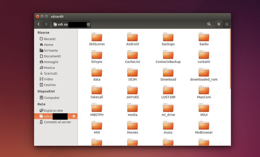Click Connetti al server
Screen dimensions: 260x157
pos(57,122)
